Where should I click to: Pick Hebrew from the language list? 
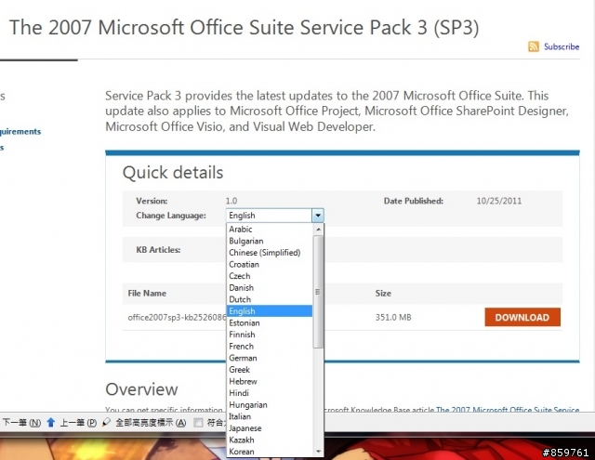pyautogui.click(x=243, y=382)
